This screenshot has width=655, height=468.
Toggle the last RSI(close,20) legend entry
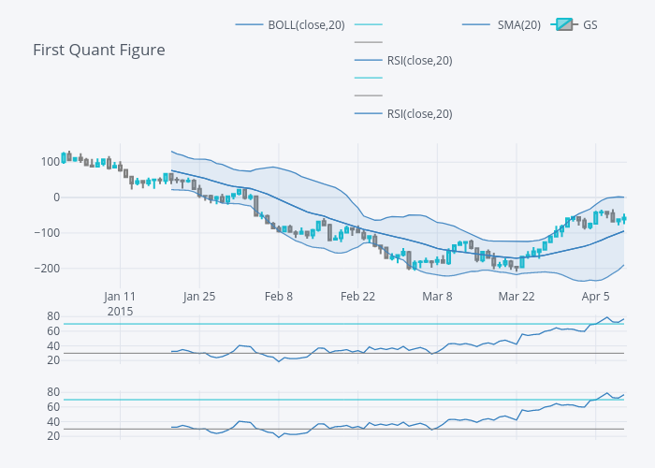point(403,113)
